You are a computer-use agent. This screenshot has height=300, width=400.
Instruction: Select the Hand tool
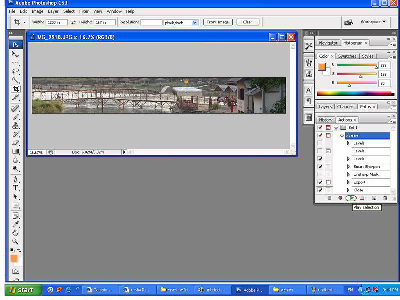point(16,233)
